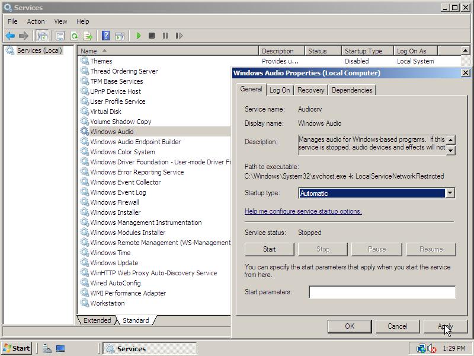Select the Windows Installer service
This screenshot has height=356, width=474.
click(115, 212)
